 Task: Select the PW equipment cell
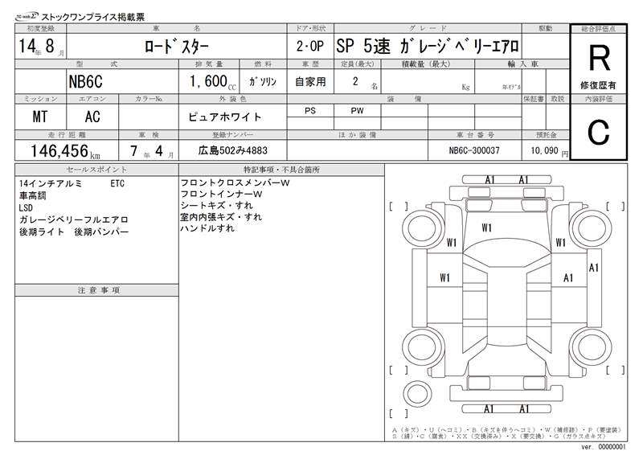[x=357, y=110]
